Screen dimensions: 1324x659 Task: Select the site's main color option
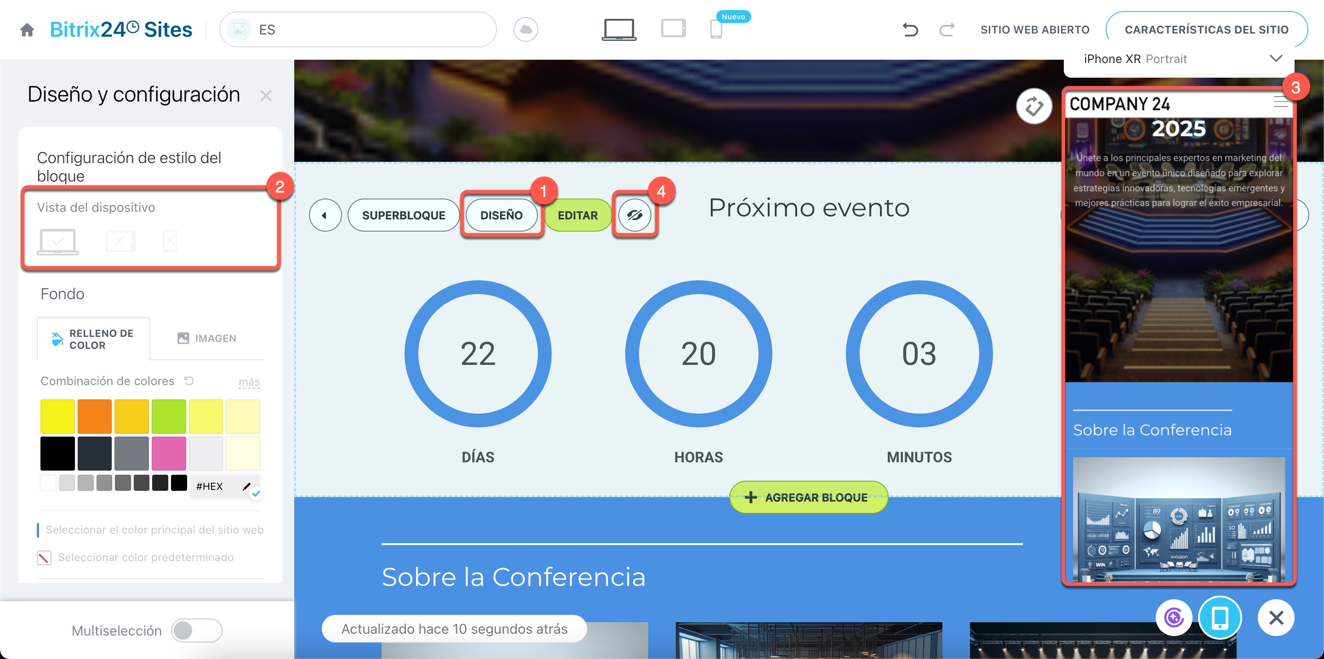pyautogui.click(x=151, y=529)
